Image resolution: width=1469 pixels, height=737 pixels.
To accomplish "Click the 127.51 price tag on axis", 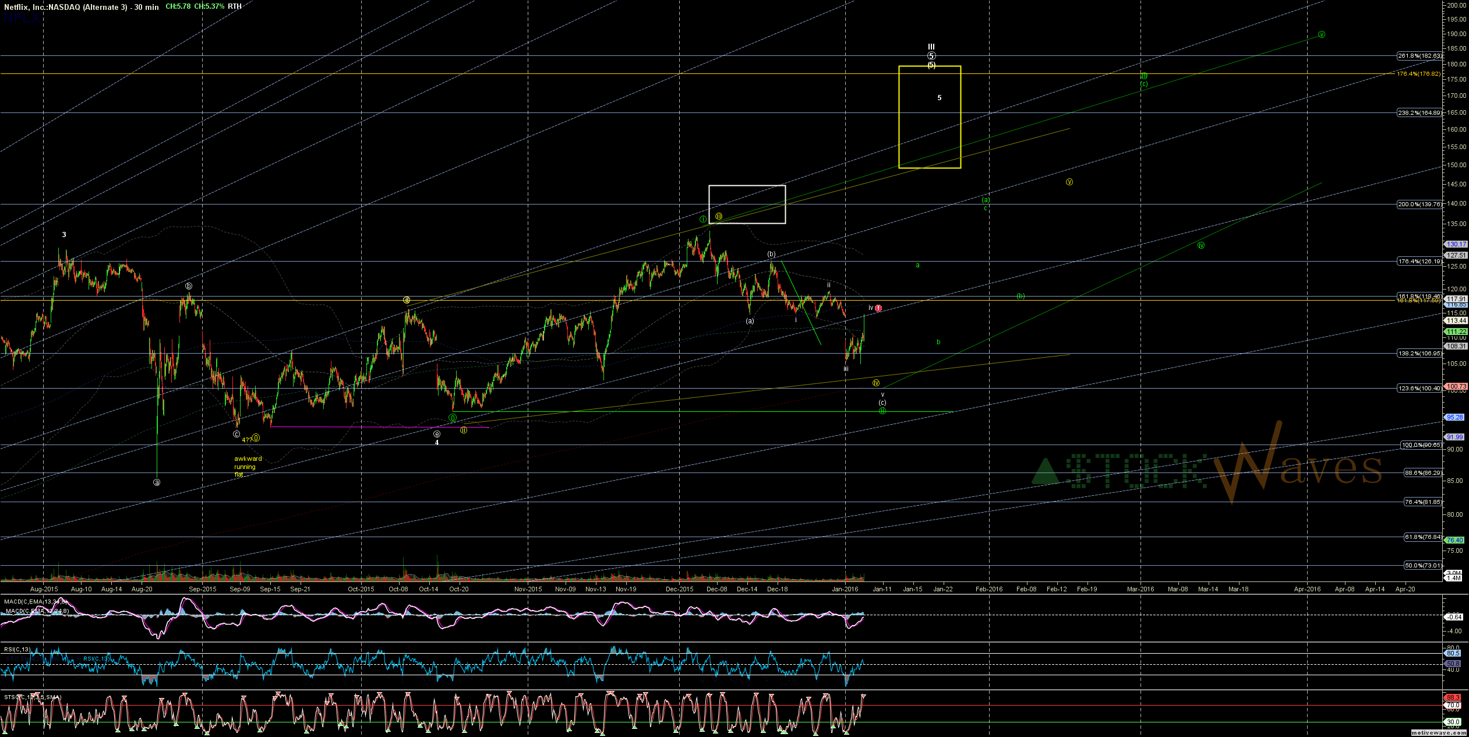I will pos(1455,255).
